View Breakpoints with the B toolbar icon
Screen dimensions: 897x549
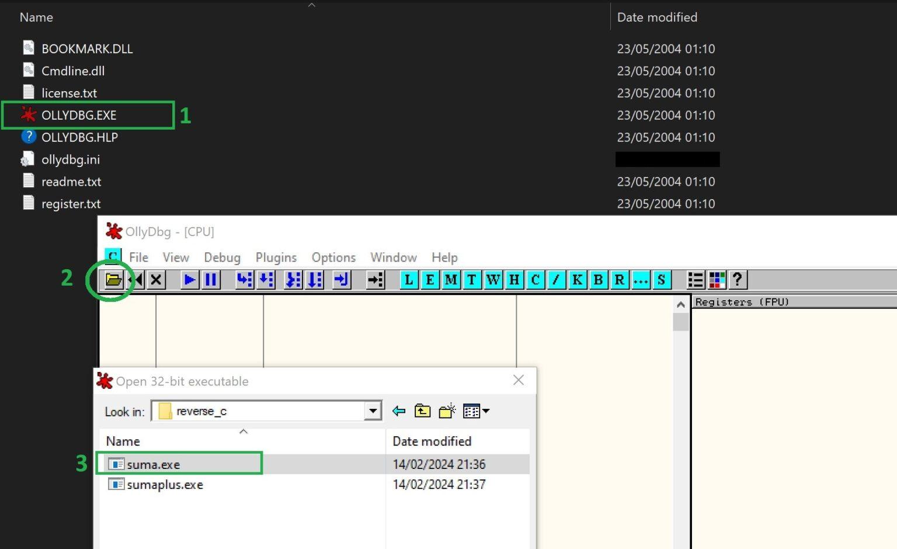coord(598,280)
